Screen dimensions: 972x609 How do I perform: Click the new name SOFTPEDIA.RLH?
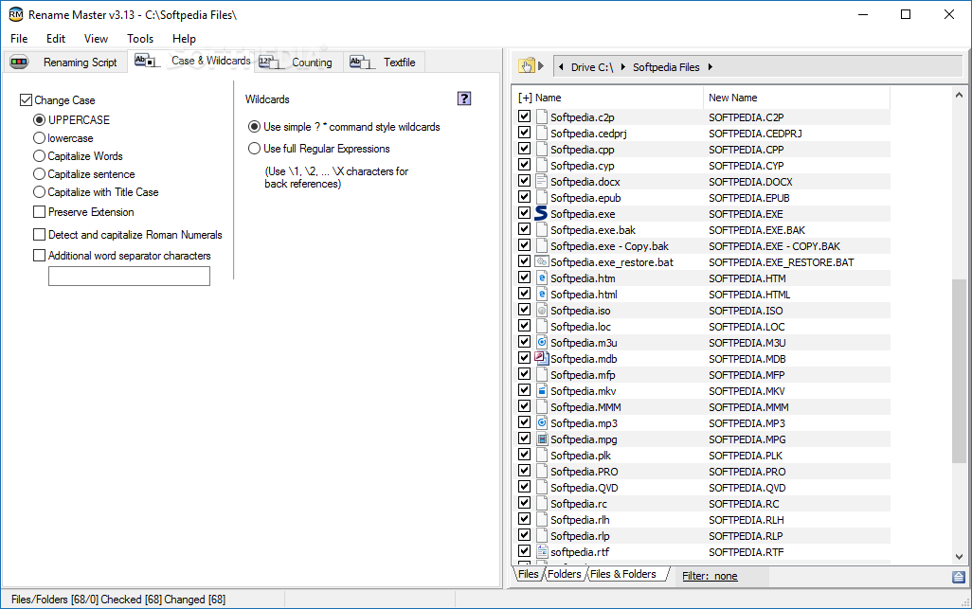click(x=747, y=520)
